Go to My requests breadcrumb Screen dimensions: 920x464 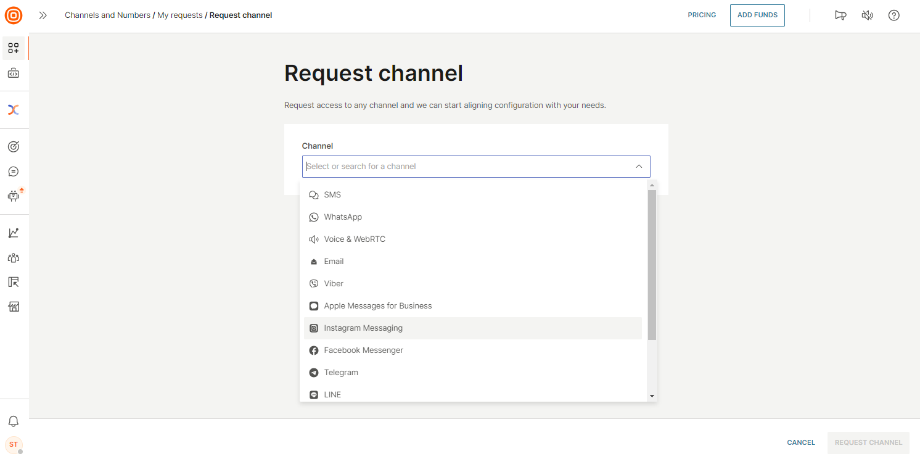coord(180,15)
